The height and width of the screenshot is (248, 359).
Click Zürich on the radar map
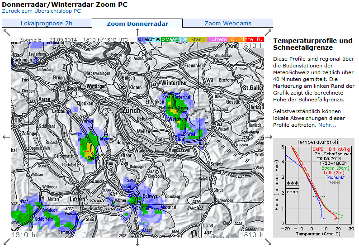tap(131, 110)
